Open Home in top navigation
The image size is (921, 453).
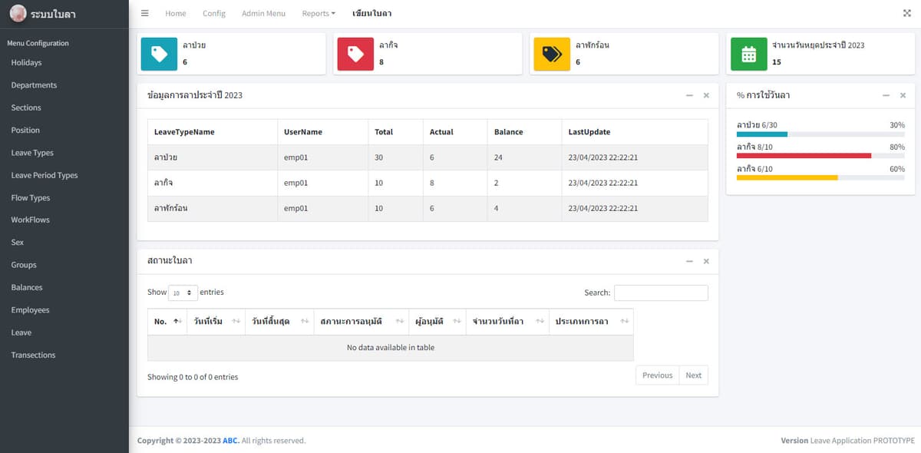[x=176, y=14]
